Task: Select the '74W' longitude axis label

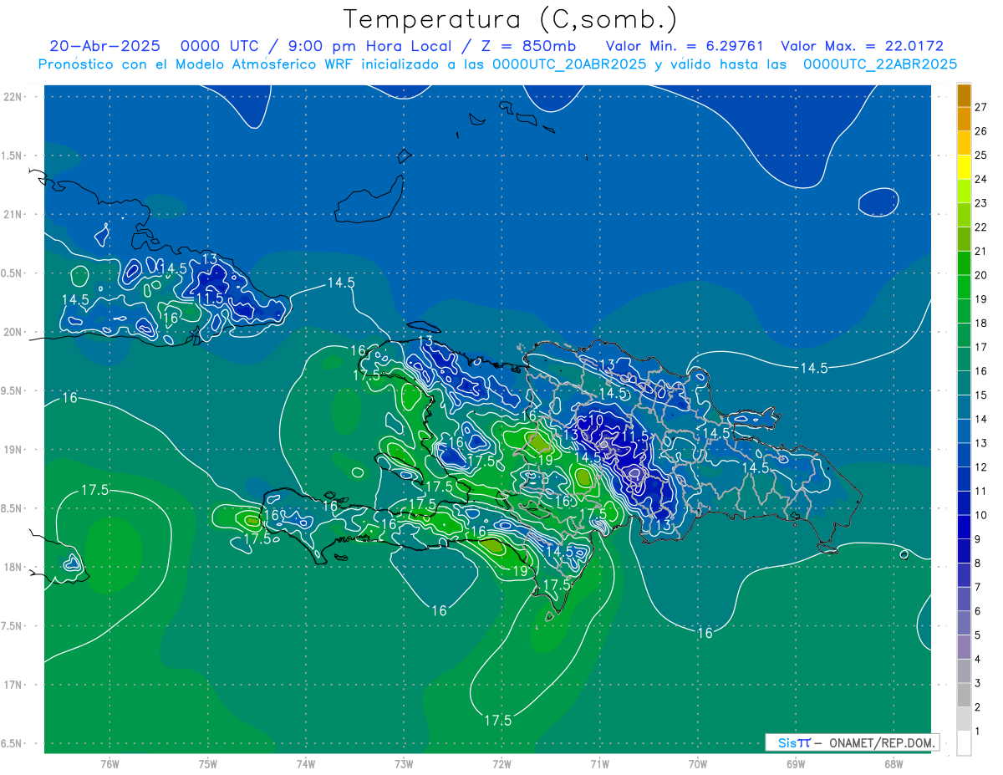Action: [x=306, y=764]
